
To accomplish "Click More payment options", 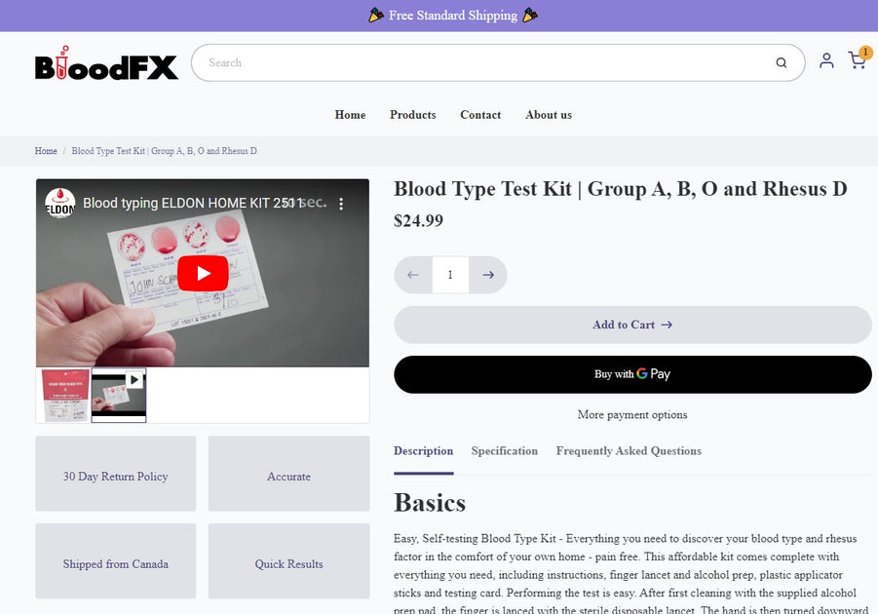I will tap(631, 414).
